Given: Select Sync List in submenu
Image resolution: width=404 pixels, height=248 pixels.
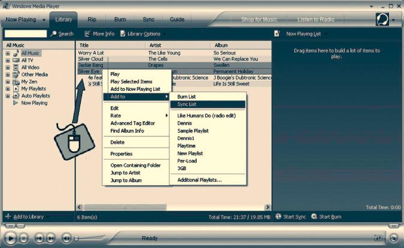Looking at the screenshot, I should point(207,104).
